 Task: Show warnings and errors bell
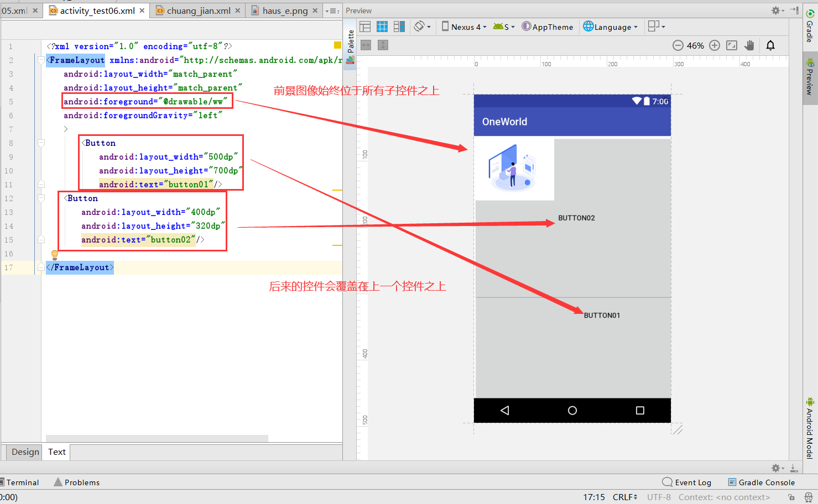coord(770,45)
